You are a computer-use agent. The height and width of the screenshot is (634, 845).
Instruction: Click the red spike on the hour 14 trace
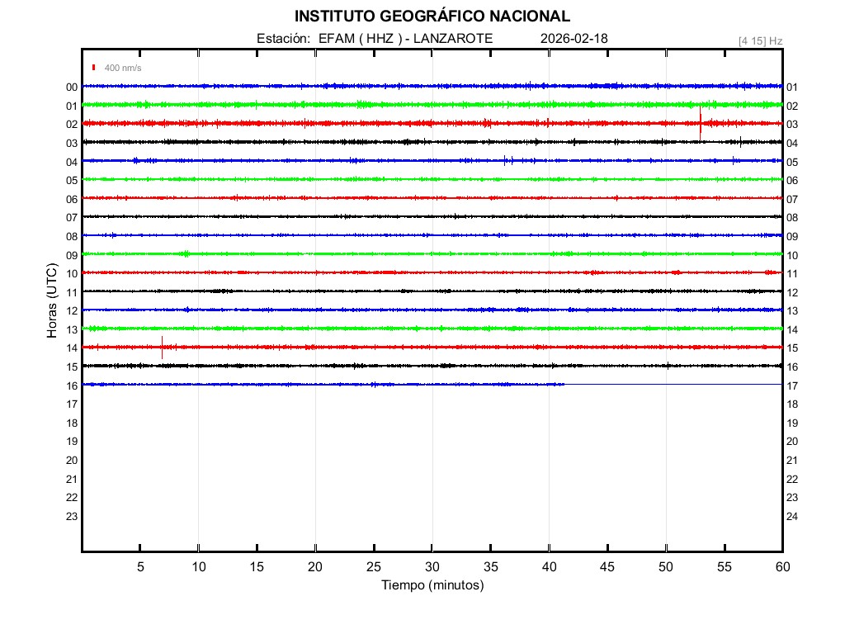tap(163, 347)
